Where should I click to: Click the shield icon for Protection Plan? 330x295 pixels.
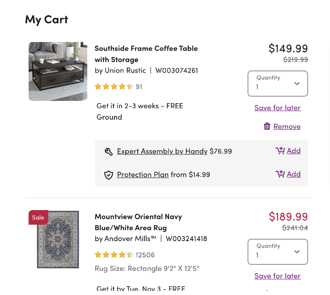108,175
